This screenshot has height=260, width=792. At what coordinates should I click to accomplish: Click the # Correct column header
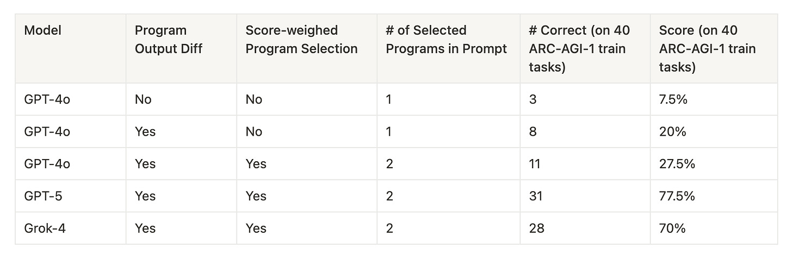tap(585, 49)
